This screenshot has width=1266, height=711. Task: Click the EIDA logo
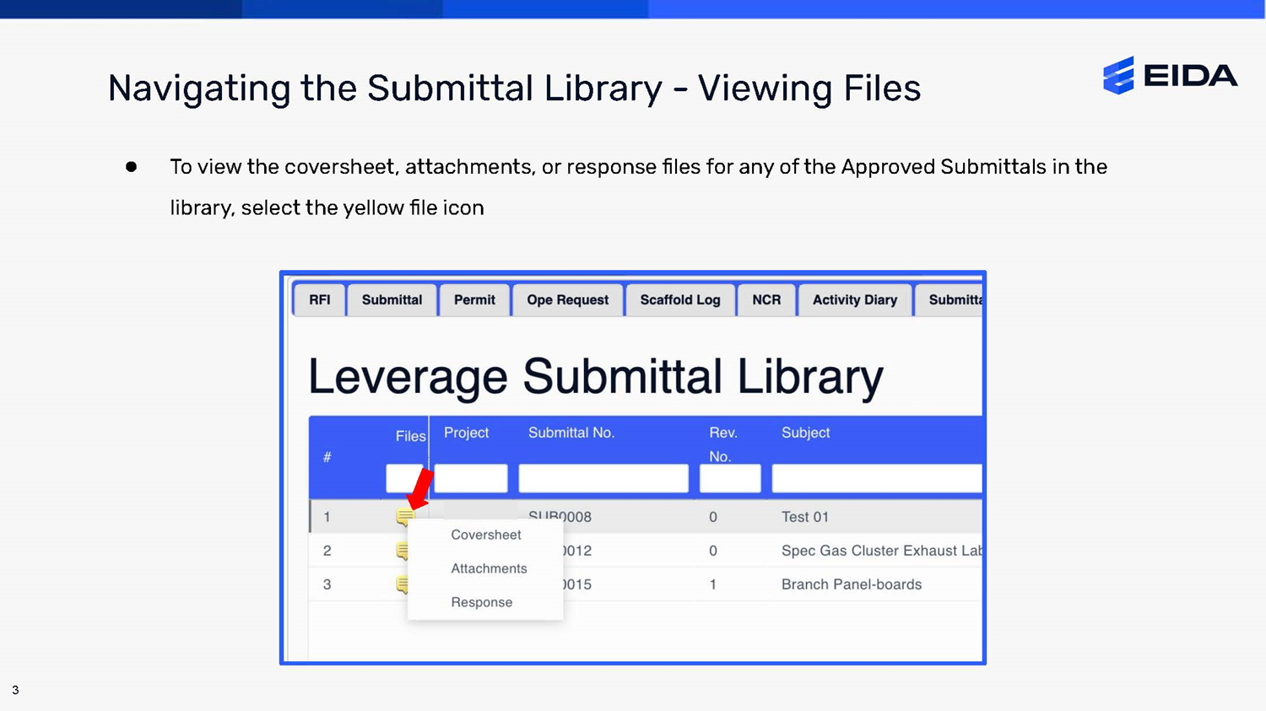click(x=1170, y=76)
